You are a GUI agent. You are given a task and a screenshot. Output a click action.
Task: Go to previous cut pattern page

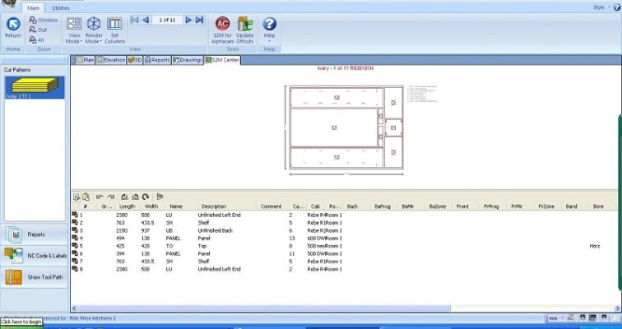pos(146,20)
